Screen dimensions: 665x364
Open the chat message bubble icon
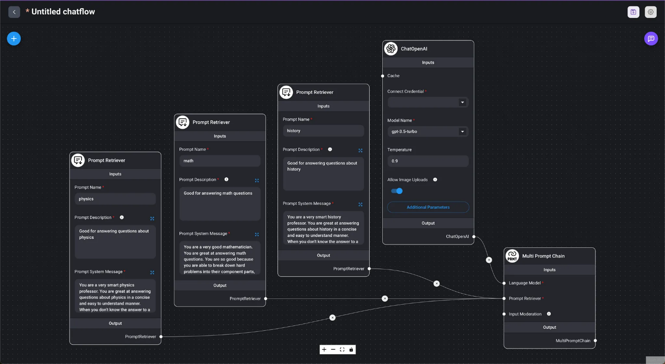[x=651, y=39]
